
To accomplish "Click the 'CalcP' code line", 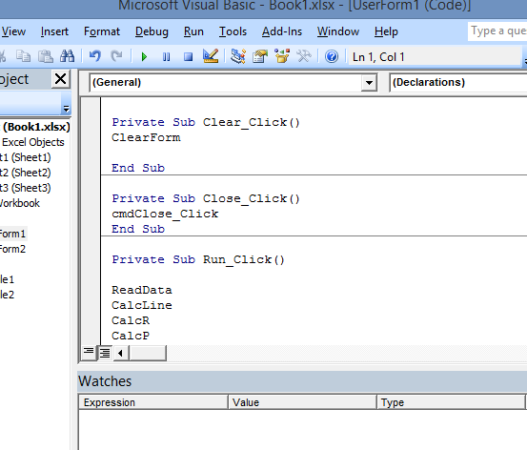I will 131,336.
